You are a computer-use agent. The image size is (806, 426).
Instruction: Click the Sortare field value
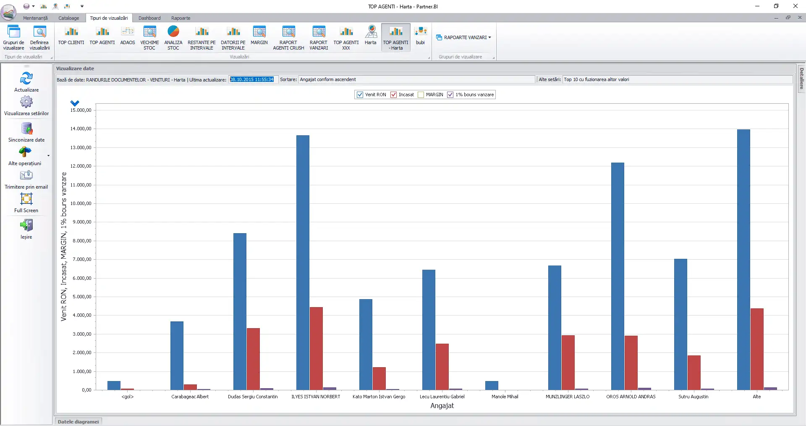tap(416, 79)
